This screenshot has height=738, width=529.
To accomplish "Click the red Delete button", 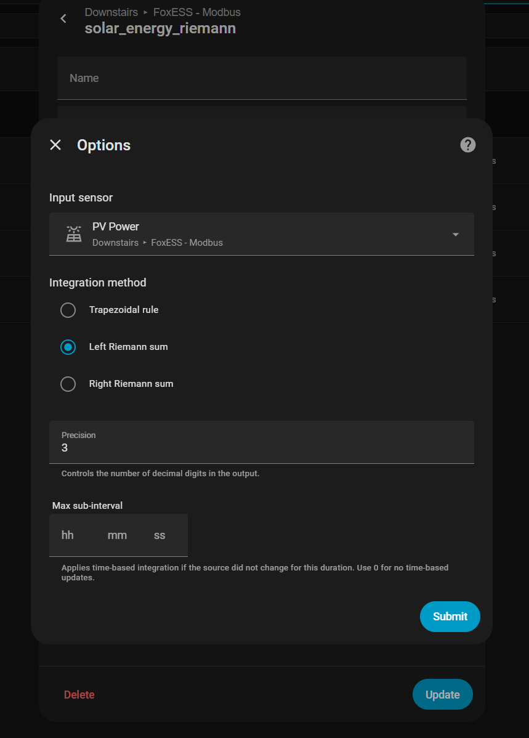I will [x=79, y=695].
